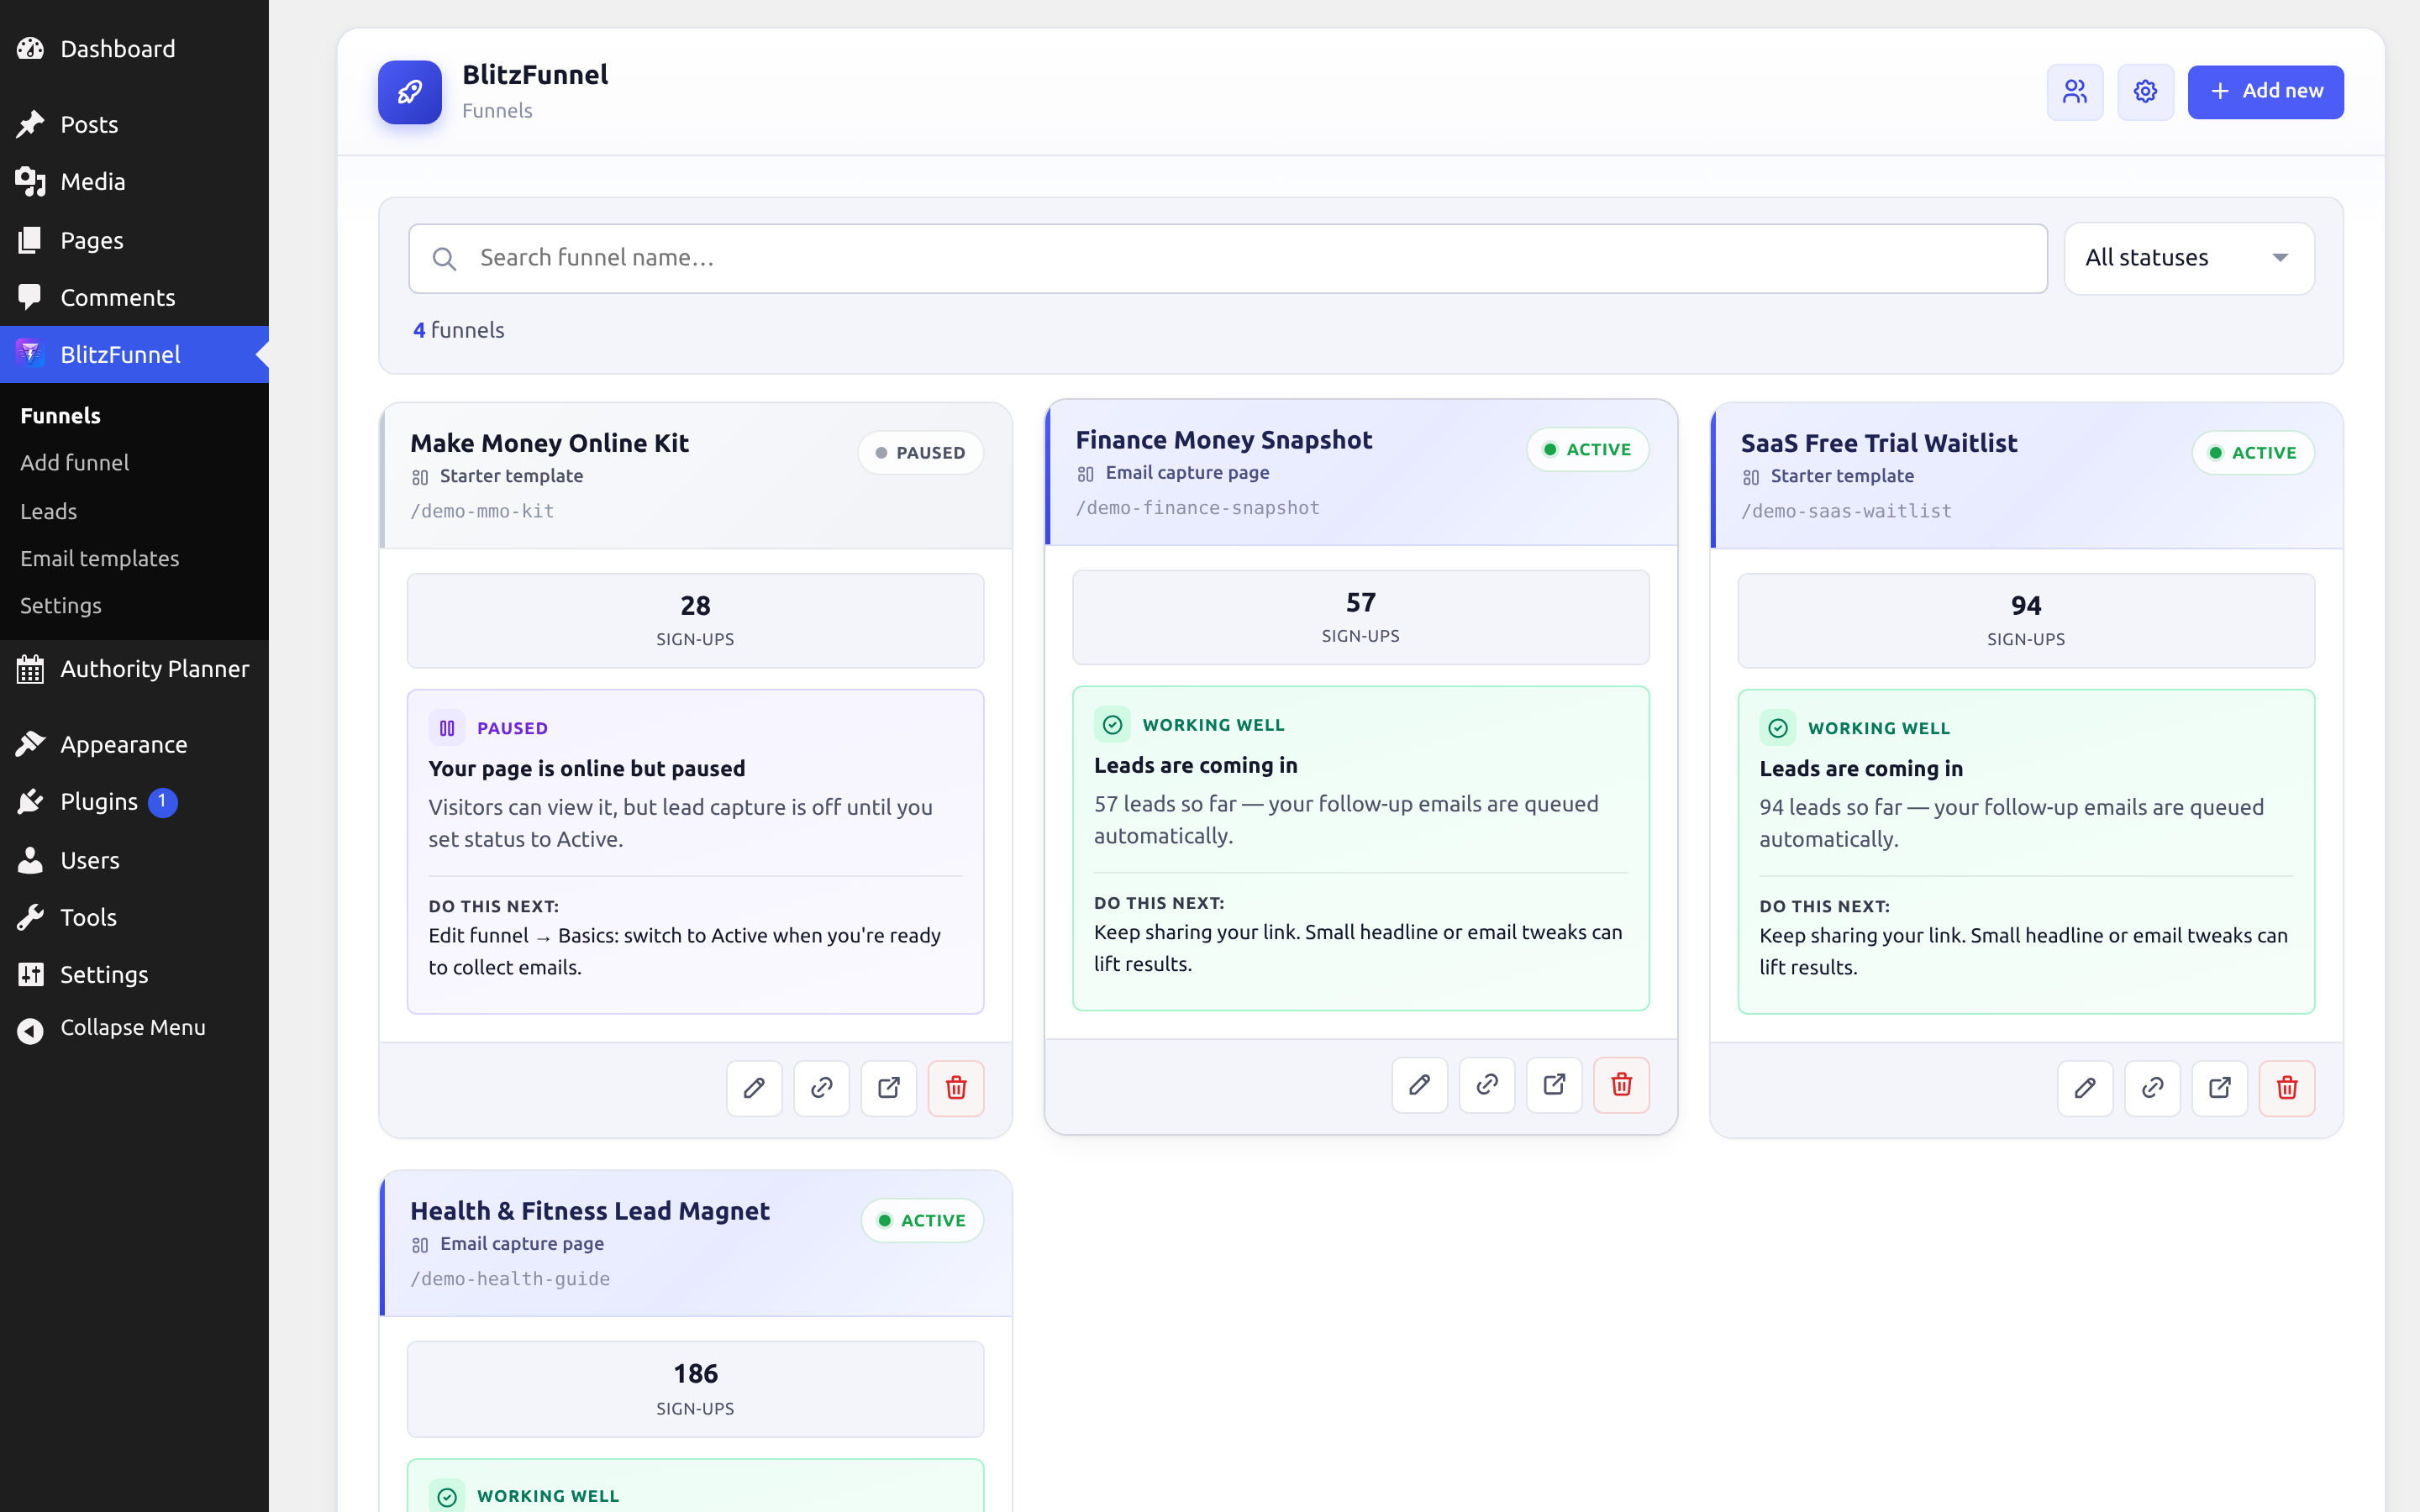Click check icon in Finance card's WORKING WELL

1112,725
